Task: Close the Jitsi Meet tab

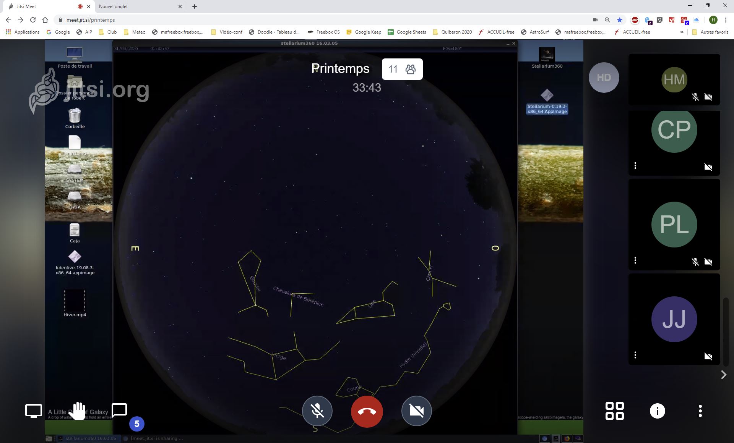Action: (89, 6)
